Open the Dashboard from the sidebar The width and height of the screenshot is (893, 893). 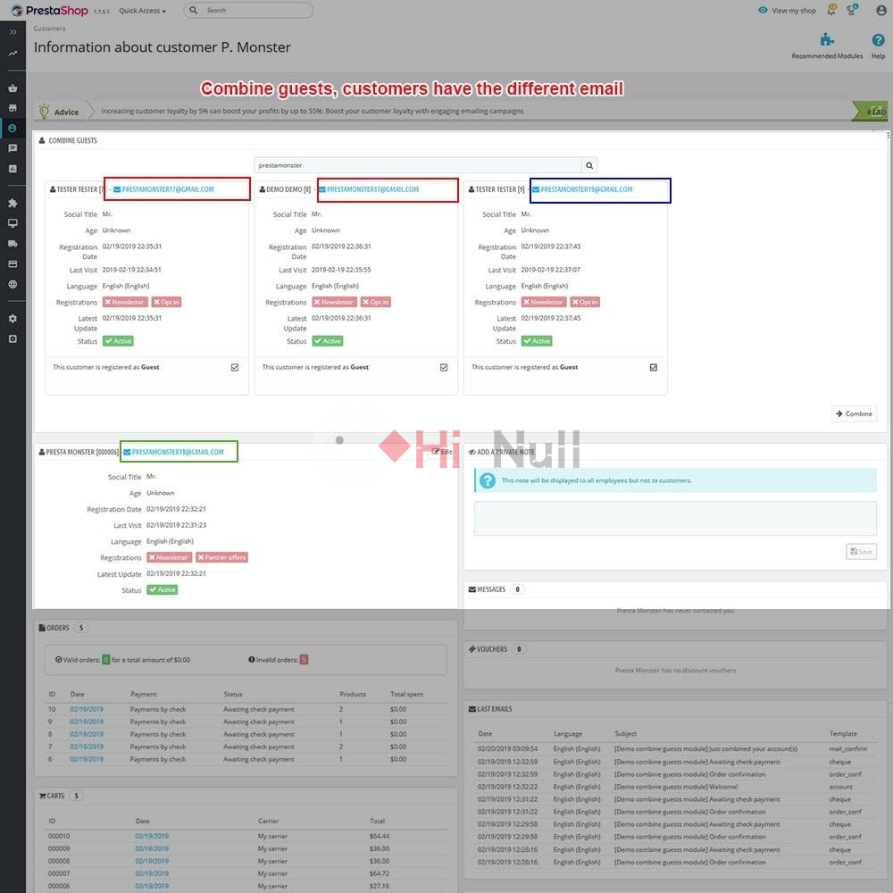pyautogui.click(x=13, y=54)
